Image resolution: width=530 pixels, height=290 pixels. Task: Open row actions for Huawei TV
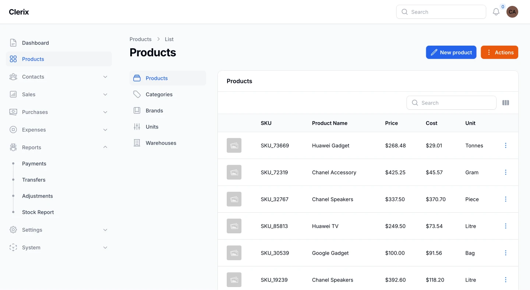(506, 226)
